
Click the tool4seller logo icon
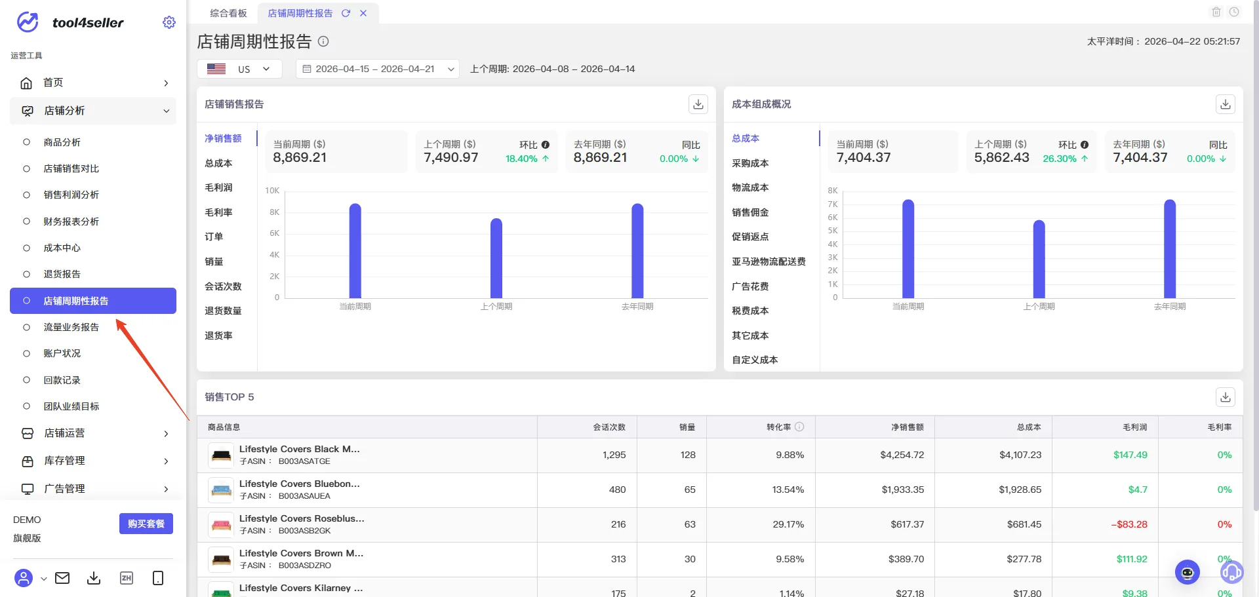(x=28, y=22)
